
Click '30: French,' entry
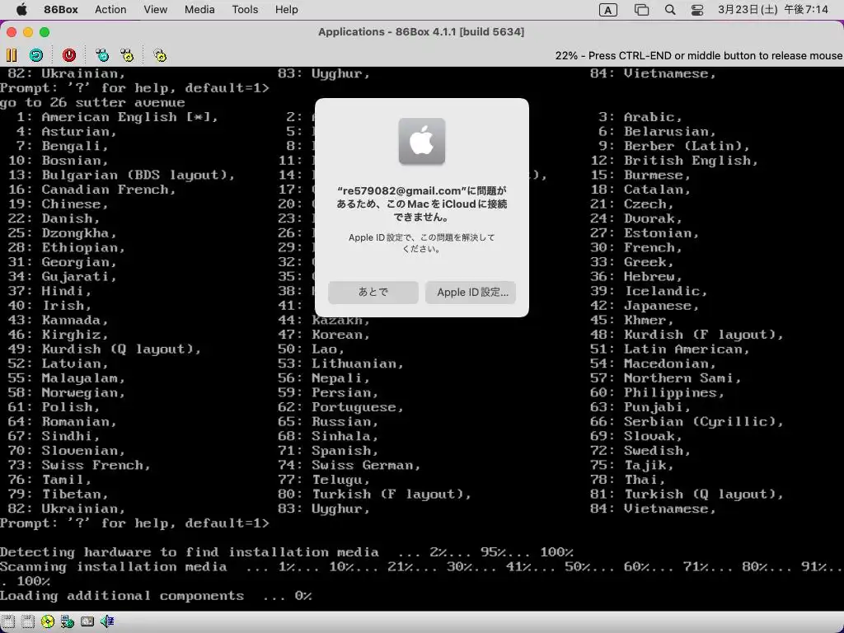[636, 247]
